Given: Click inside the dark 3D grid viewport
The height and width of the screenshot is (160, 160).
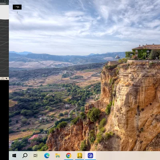Looking at the screenshot, I should [x=4, y=48].
